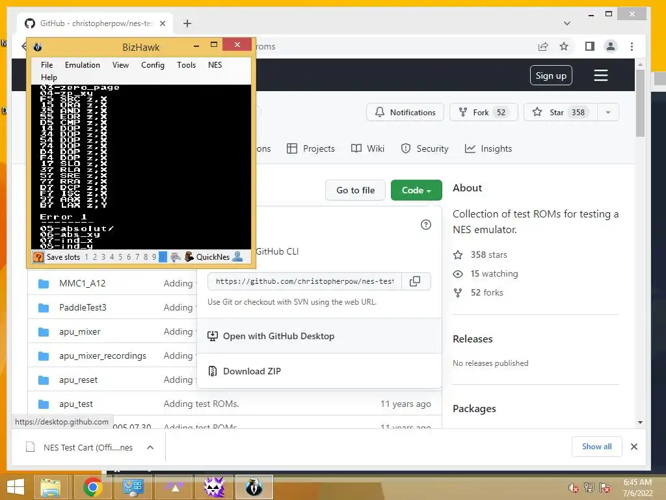The image size is (666, 500).
Task: Select save slot 1 in BizHawk
Action: (87, 257)
